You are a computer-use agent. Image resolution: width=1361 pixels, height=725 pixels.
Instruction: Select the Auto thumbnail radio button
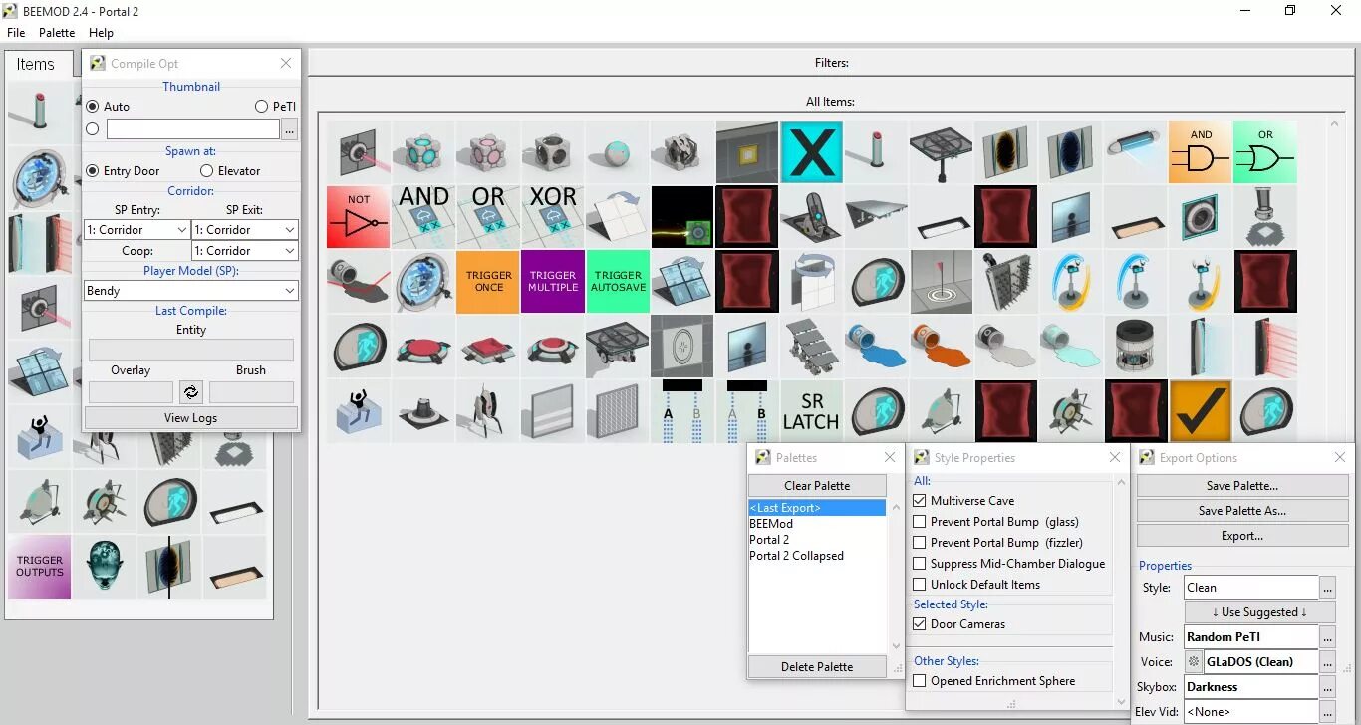[x=93, y=106]
